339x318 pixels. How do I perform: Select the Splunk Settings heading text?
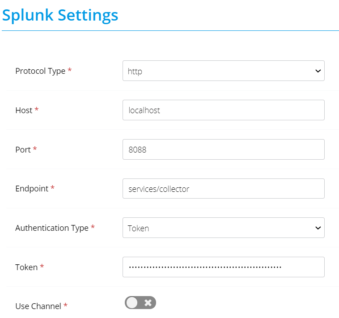[60, 16]
